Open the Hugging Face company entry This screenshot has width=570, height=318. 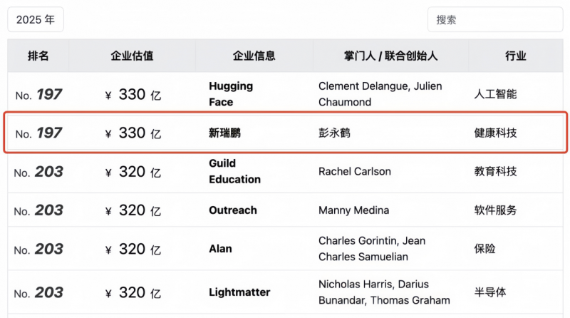click(x=231, y=94)
